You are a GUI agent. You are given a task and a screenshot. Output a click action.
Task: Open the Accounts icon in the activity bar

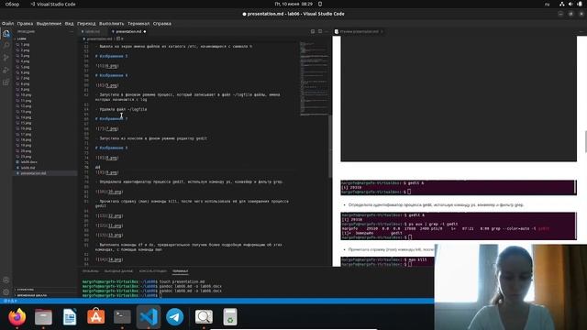[x=6, y=280]
